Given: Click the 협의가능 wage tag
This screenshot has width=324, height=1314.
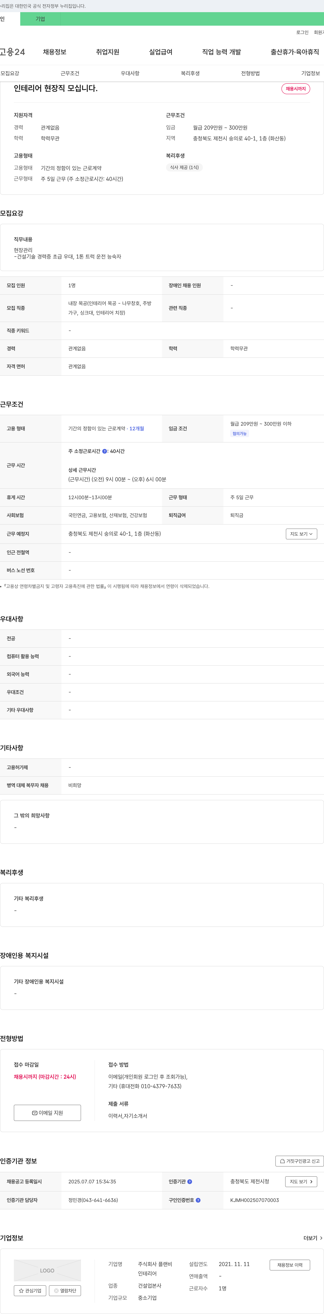Looking at the screenshot, I should [x=239, y=434].
